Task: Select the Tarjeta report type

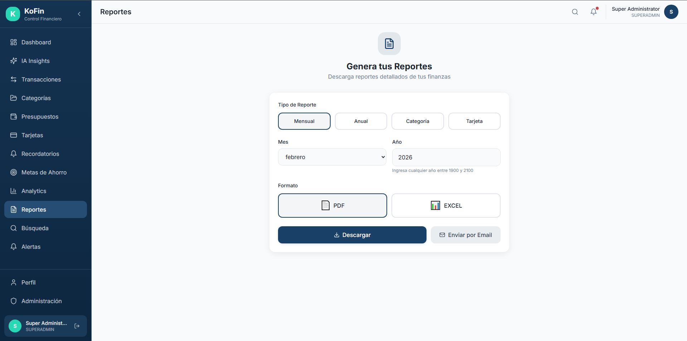Action: pos(474,121)
